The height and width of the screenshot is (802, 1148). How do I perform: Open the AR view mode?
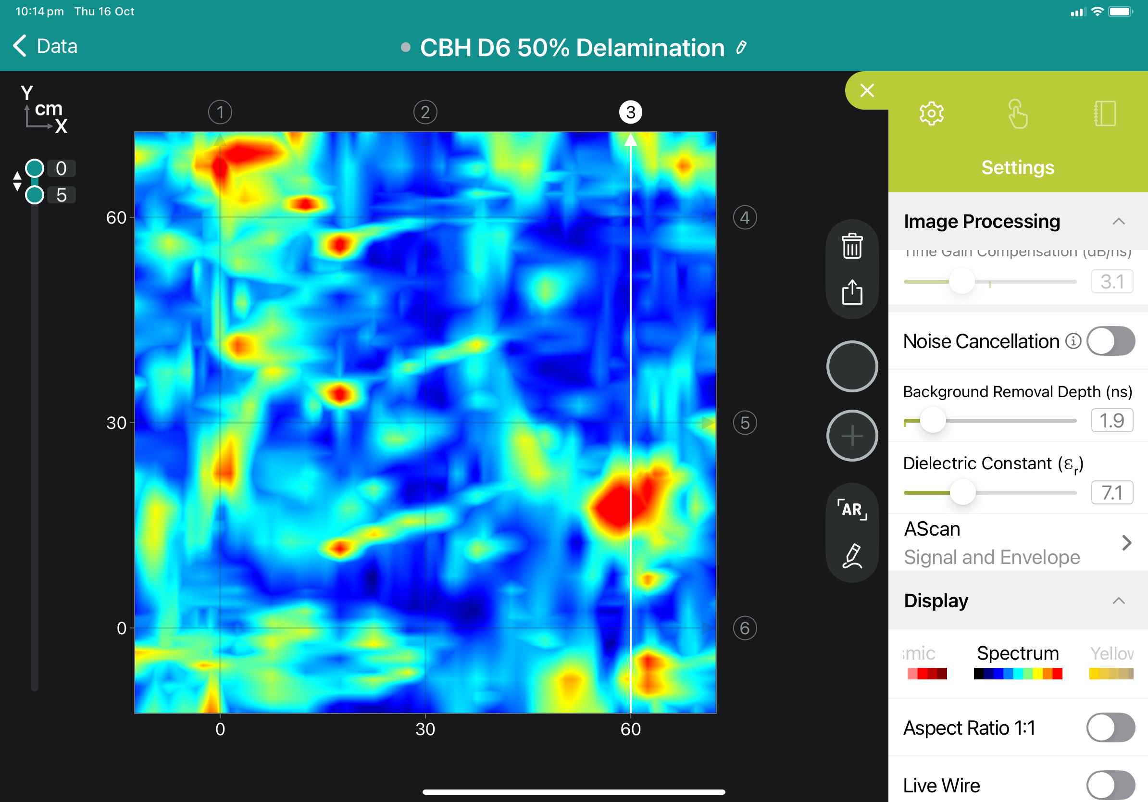coord(851,510)
